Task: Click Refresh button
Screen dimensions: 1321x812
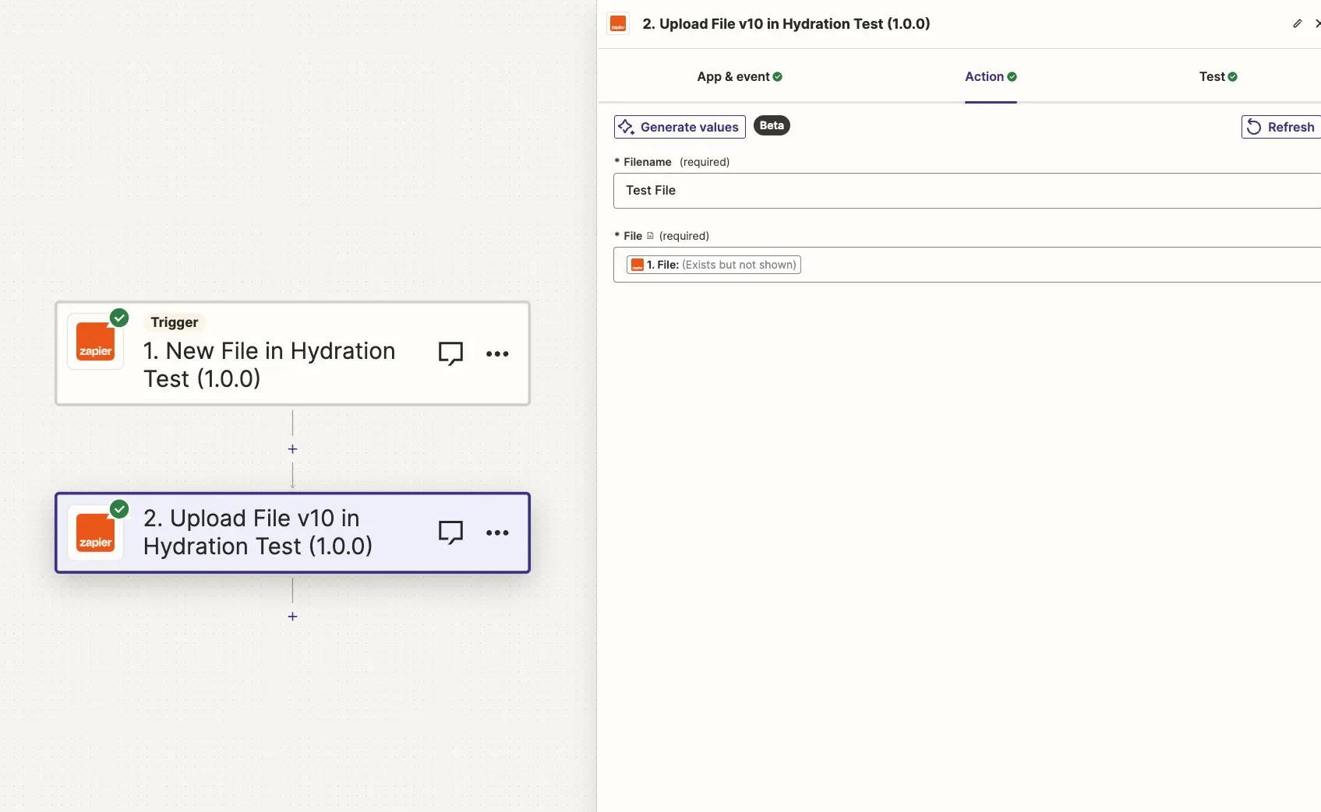Action: (1281, 127)
